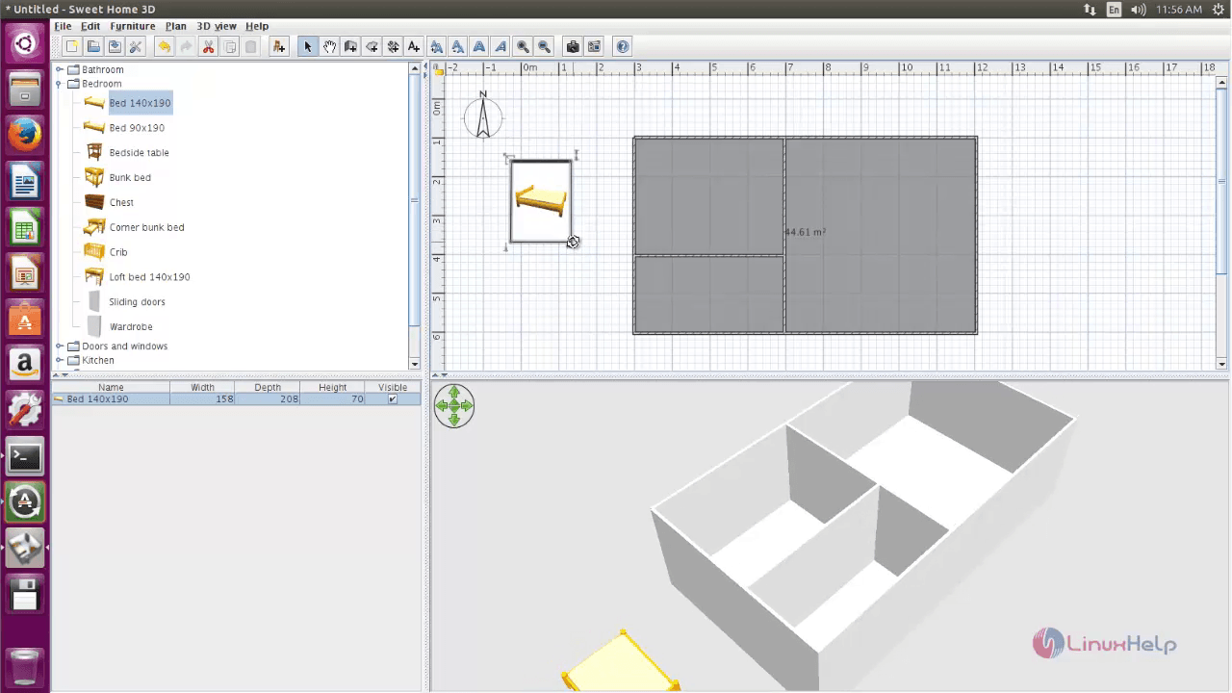Open Trash from Ubuntu dock
Viewport: 1232px width, 693px height.
pyautogui.click(x=25, y=666)
